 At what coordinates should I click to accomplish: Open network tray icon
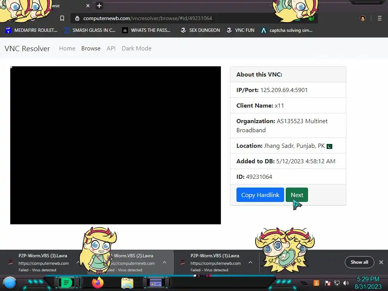coord(337,283)
